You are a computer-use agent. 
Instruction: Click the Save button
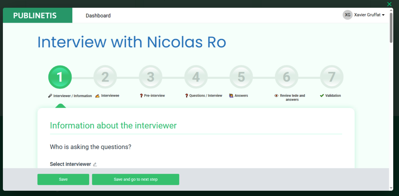pos(63,179)
